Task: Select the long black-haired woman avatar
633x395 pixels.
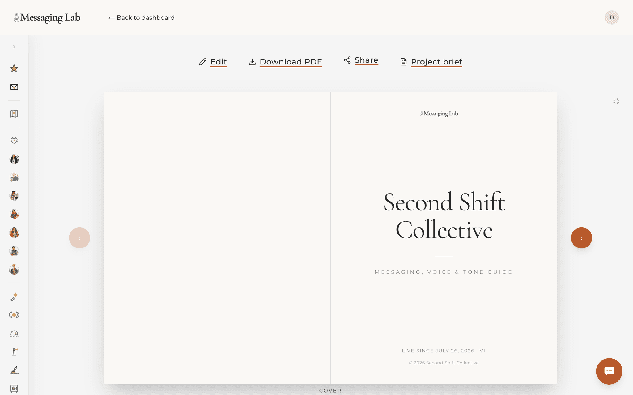Action: pyautogui.click(x=14, y=159)
